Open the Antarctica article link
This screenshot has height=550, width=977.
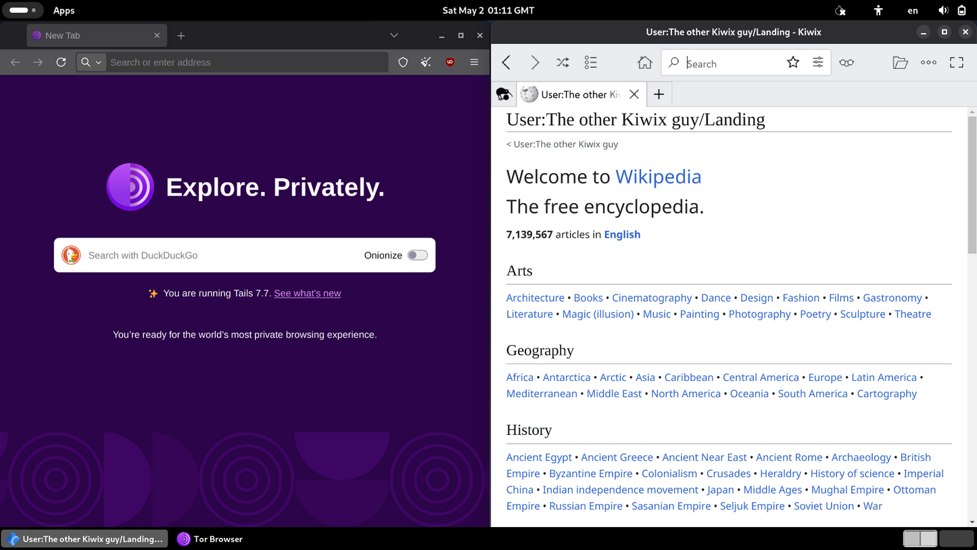tap(567, 377)
